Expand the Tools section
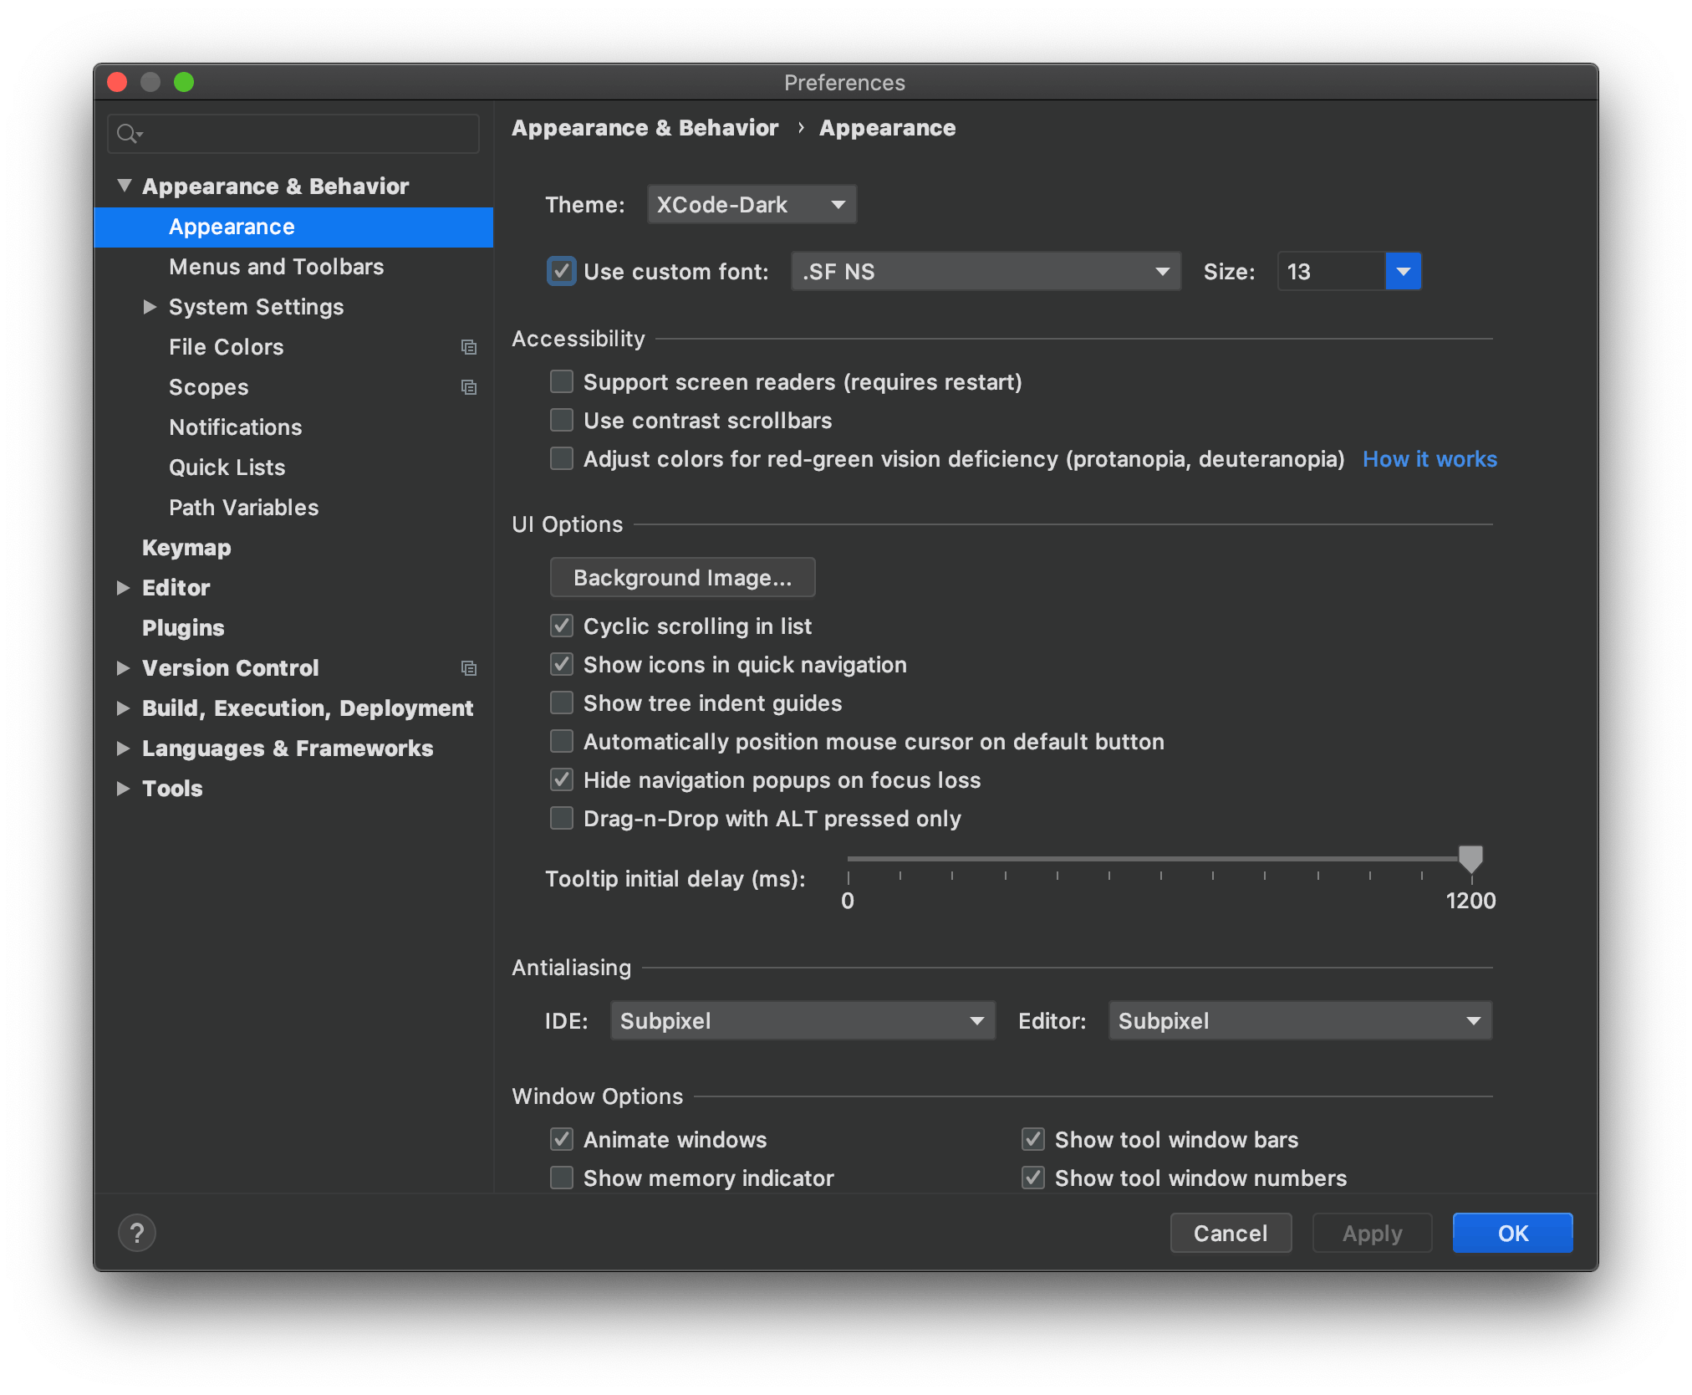 point(124,789)
